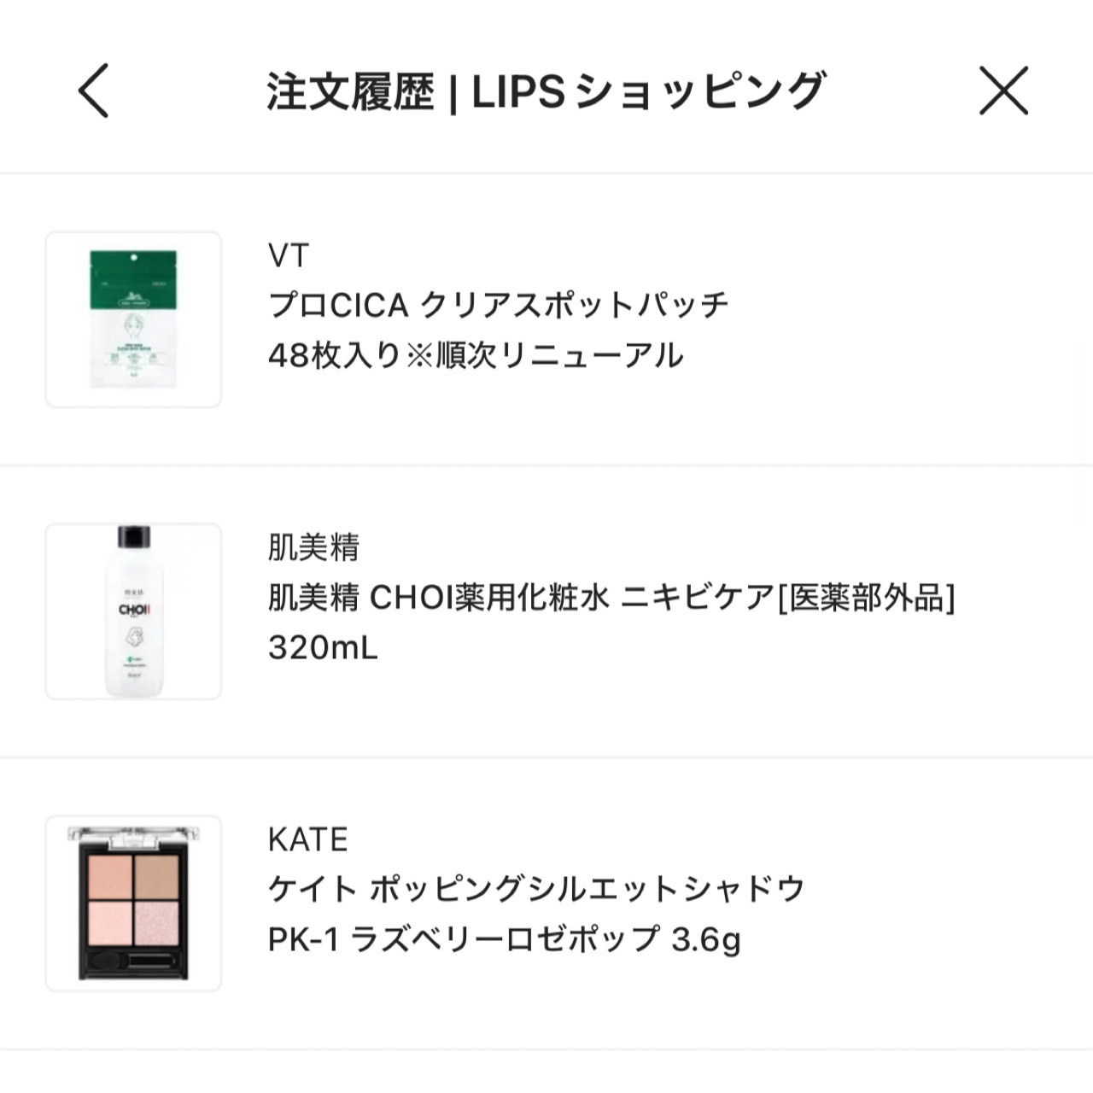Click the top-left peach shade in KATE palette
The height and width of the screenshot is (1093, 1093).
[x=108, y=874]
